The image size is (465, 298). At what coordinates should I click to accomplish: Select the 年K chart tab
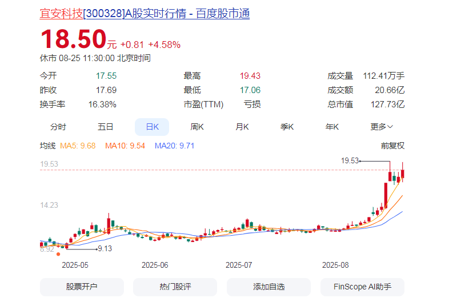(332, 127)
